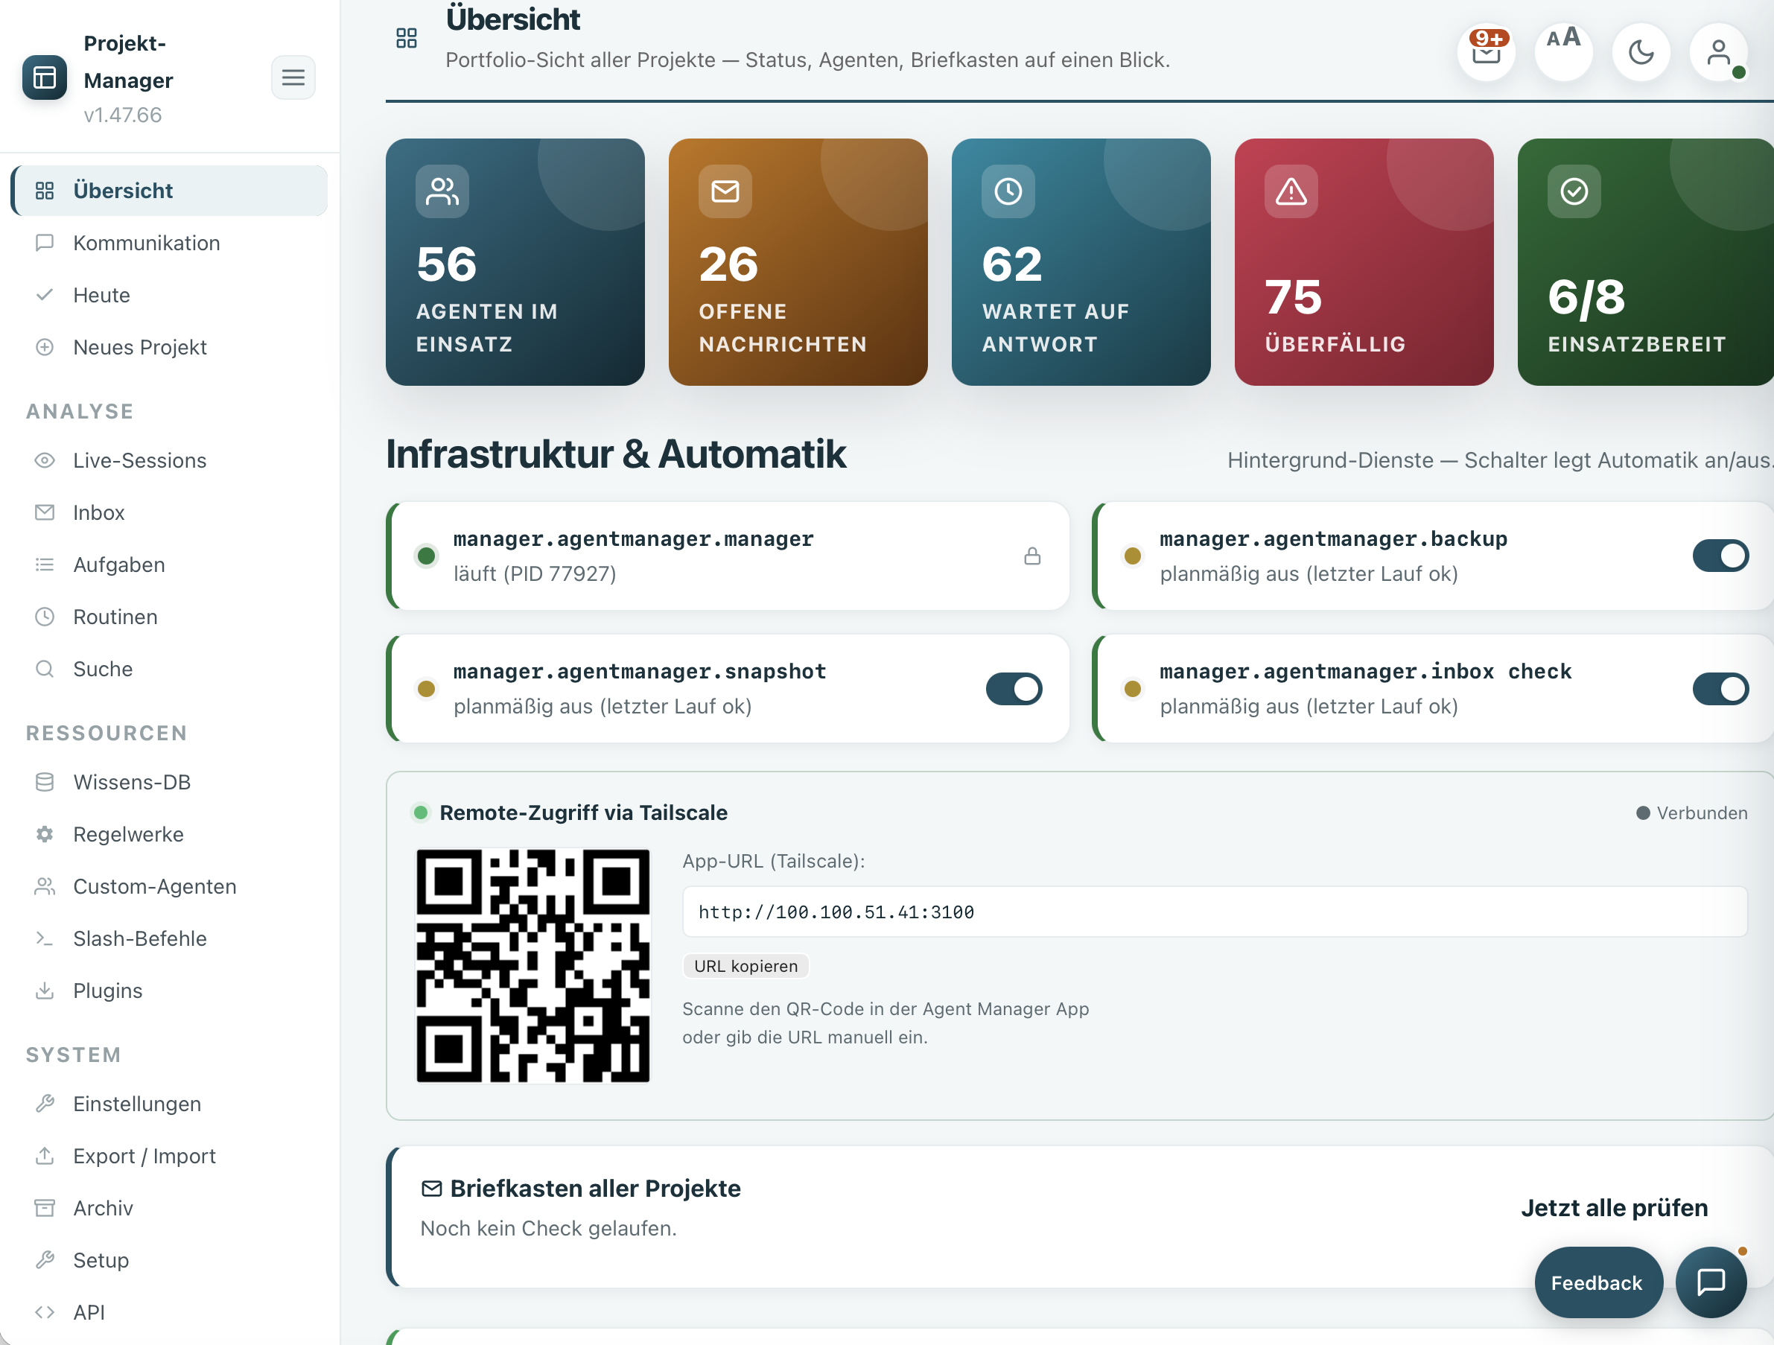
Task: Toggle the manager.agentmanager.snapshot service switch
Action: [1014, 689]
